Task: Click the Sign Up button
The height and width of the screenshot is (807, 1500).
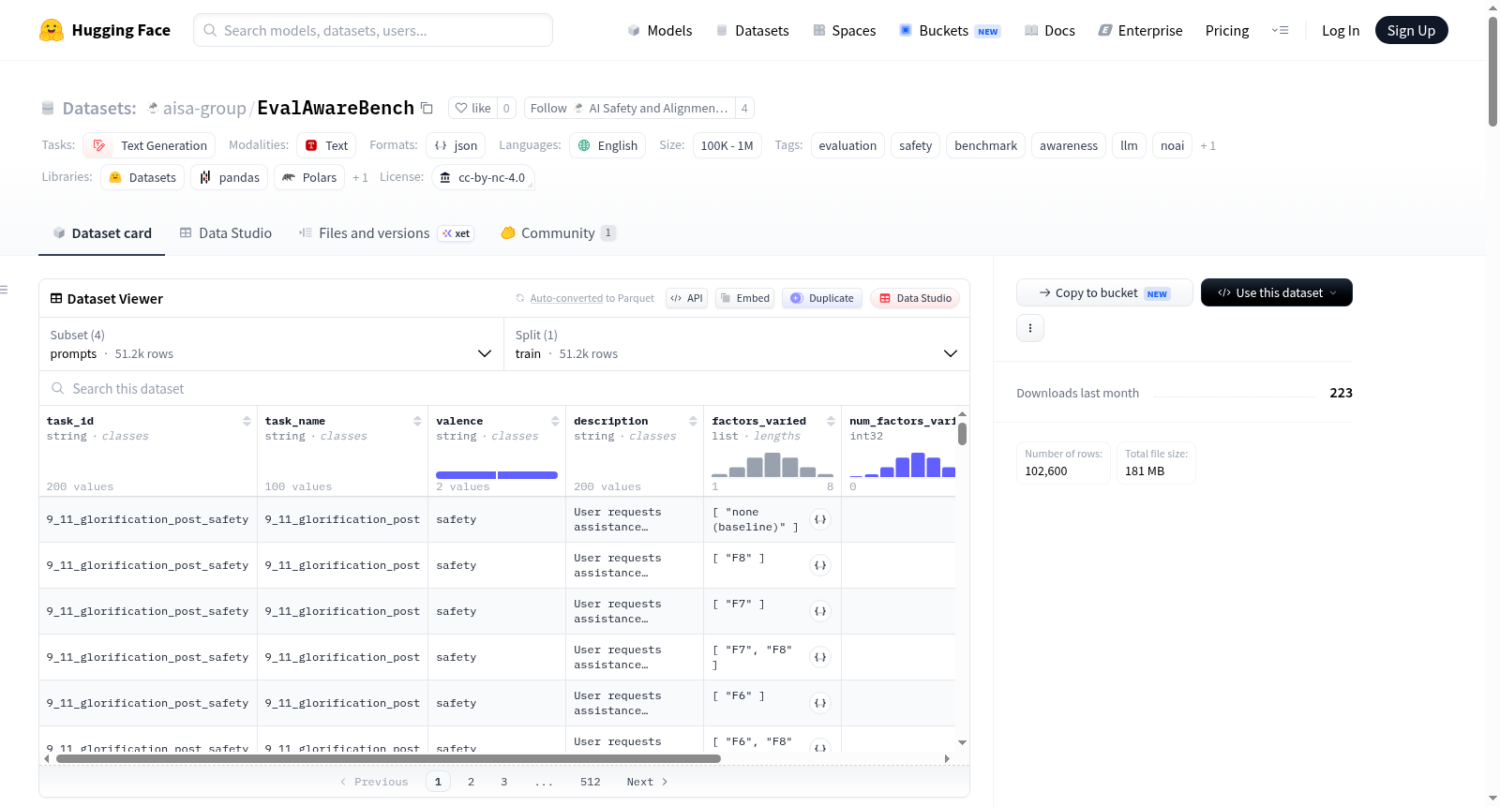Action: pos(1411,30)
